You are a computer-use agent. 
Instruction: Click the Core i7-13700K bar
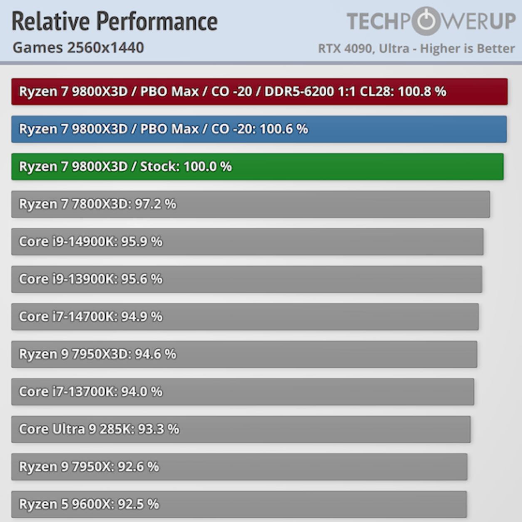242,391
